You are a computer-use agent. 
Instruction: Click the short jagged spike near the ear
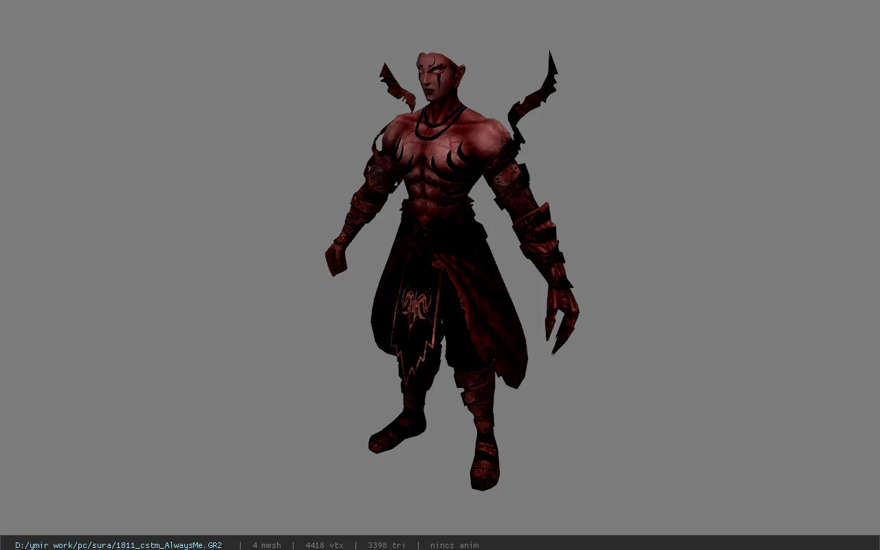[397, 87]
